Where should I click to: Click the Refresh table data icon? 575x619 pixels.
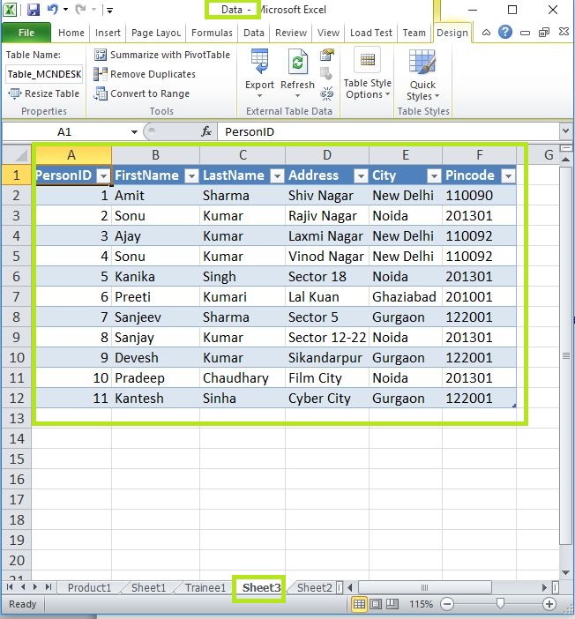[x=297, y=62]
